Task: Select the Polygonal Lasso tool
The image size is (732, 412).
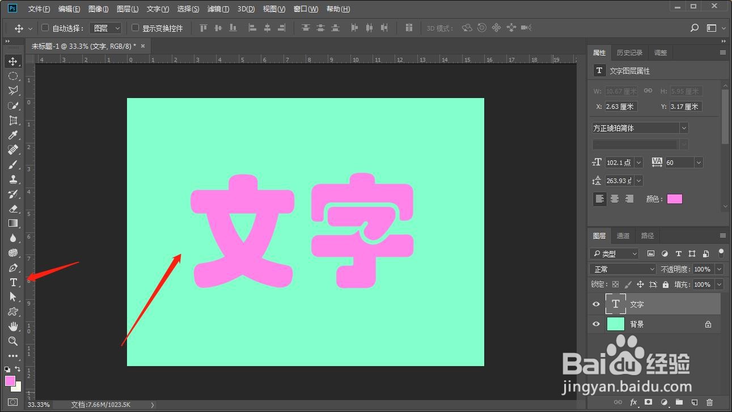Action: (x=13, y=91)
